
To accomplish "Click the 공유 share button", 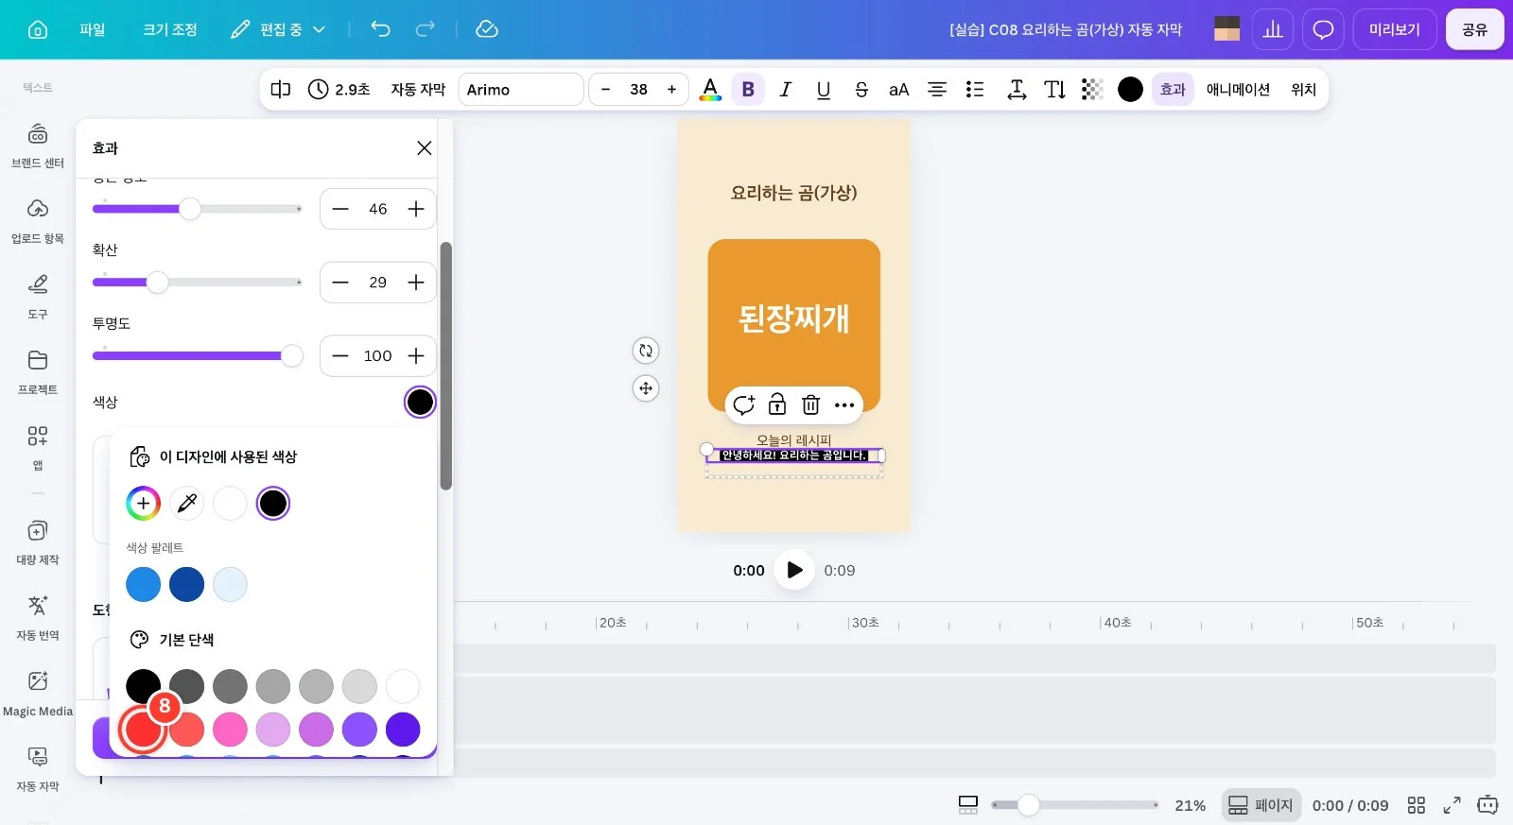I will coord(1474,29).
